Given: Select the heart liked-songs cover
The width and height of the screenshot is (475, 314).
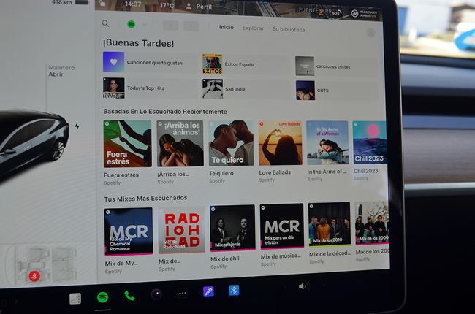Looking at the screenshot, I should tap(113, 62).
